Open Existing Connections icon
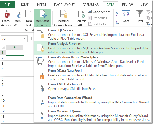The width and height of the screenshot is (153, 124). point(64,14)
